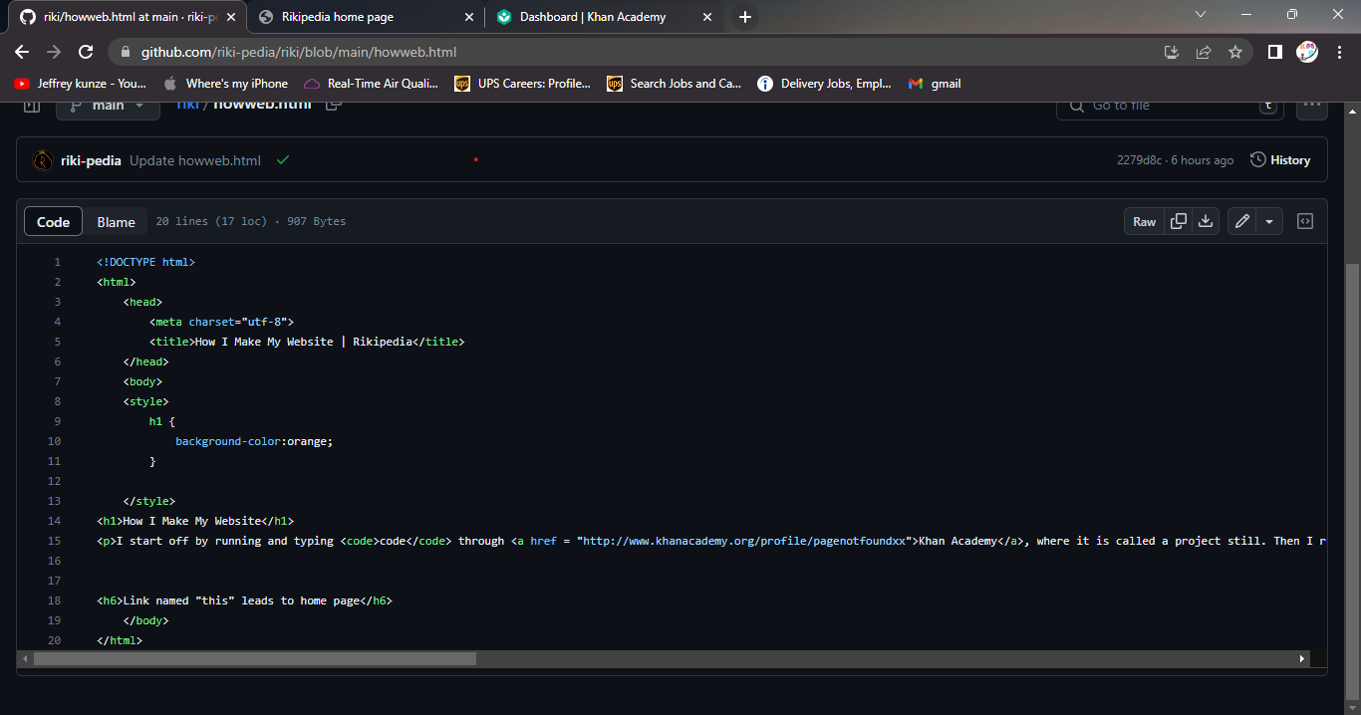Open tab search chevron in title bar

(x=1200, y=15)
